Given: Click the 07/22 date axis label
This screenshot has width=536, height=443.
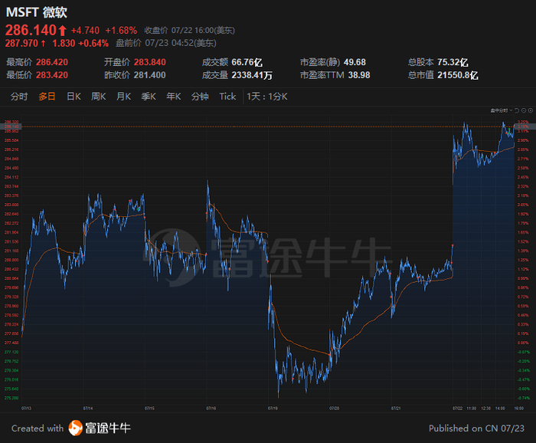Looking at the screenshot, I should point(457,408).
